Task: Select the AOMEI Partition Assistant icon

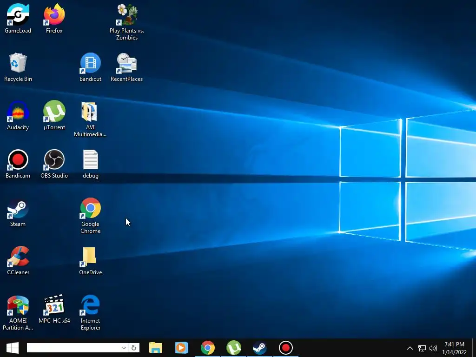Action: (x=18, y=312)
